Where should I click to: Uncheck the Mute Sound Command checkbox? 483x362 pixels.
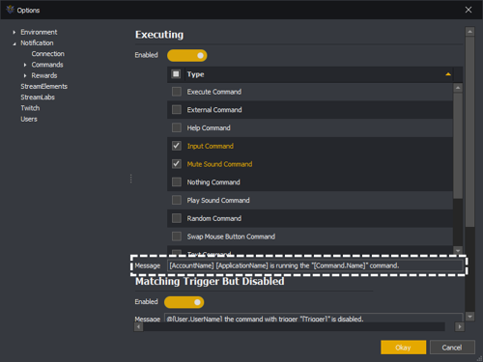coord(177,164)
